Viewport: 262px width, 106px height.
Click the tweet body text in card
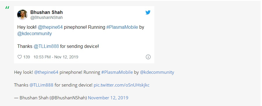pyautogui.click(x=81, y=37)
